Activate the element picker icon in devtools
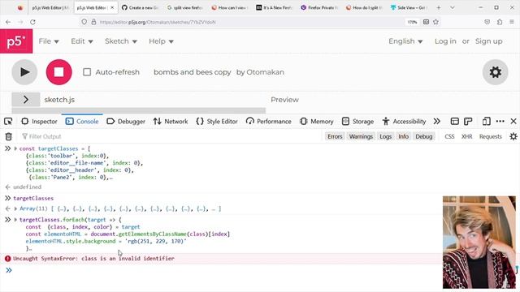520x292 pixels. (8, 122)
